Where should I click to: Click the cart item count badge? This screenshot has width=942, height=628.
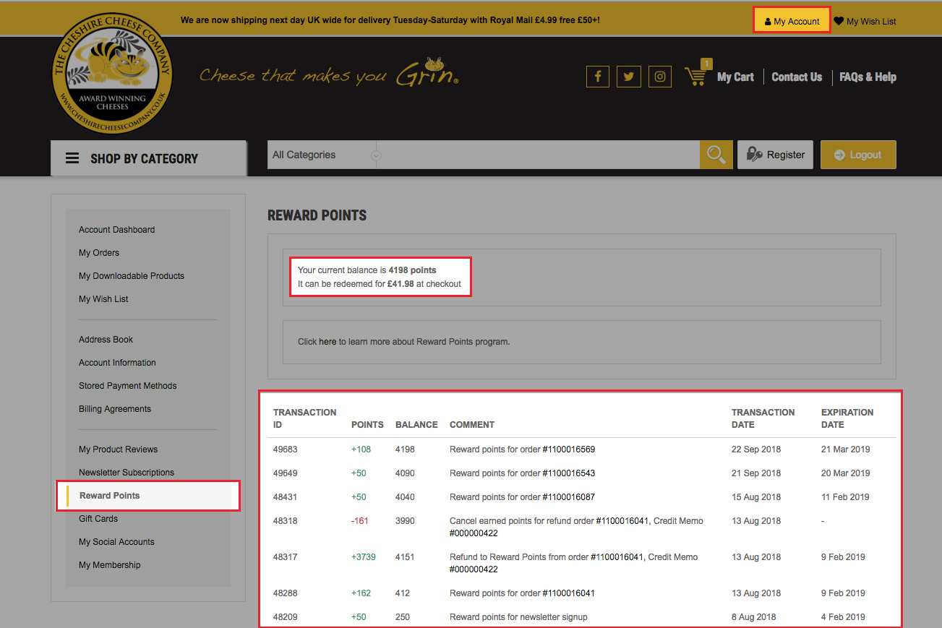(x=706, y=64)
